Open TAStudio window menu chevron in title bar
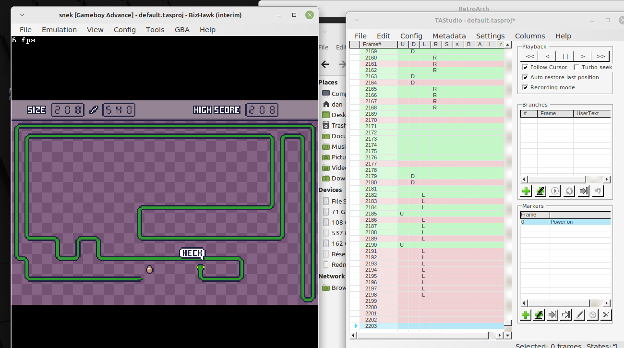Screen dimensions: 624x348 pyautogui.click(x=357, y=20)
